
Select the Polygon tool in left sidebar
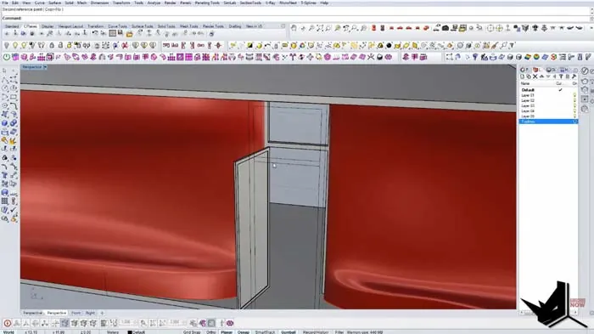coord(5,105)
